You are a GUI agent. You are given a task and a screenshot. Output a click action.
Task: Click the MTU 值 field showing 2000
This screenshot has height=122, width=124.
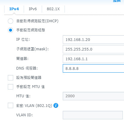click(x=93, y=96)
